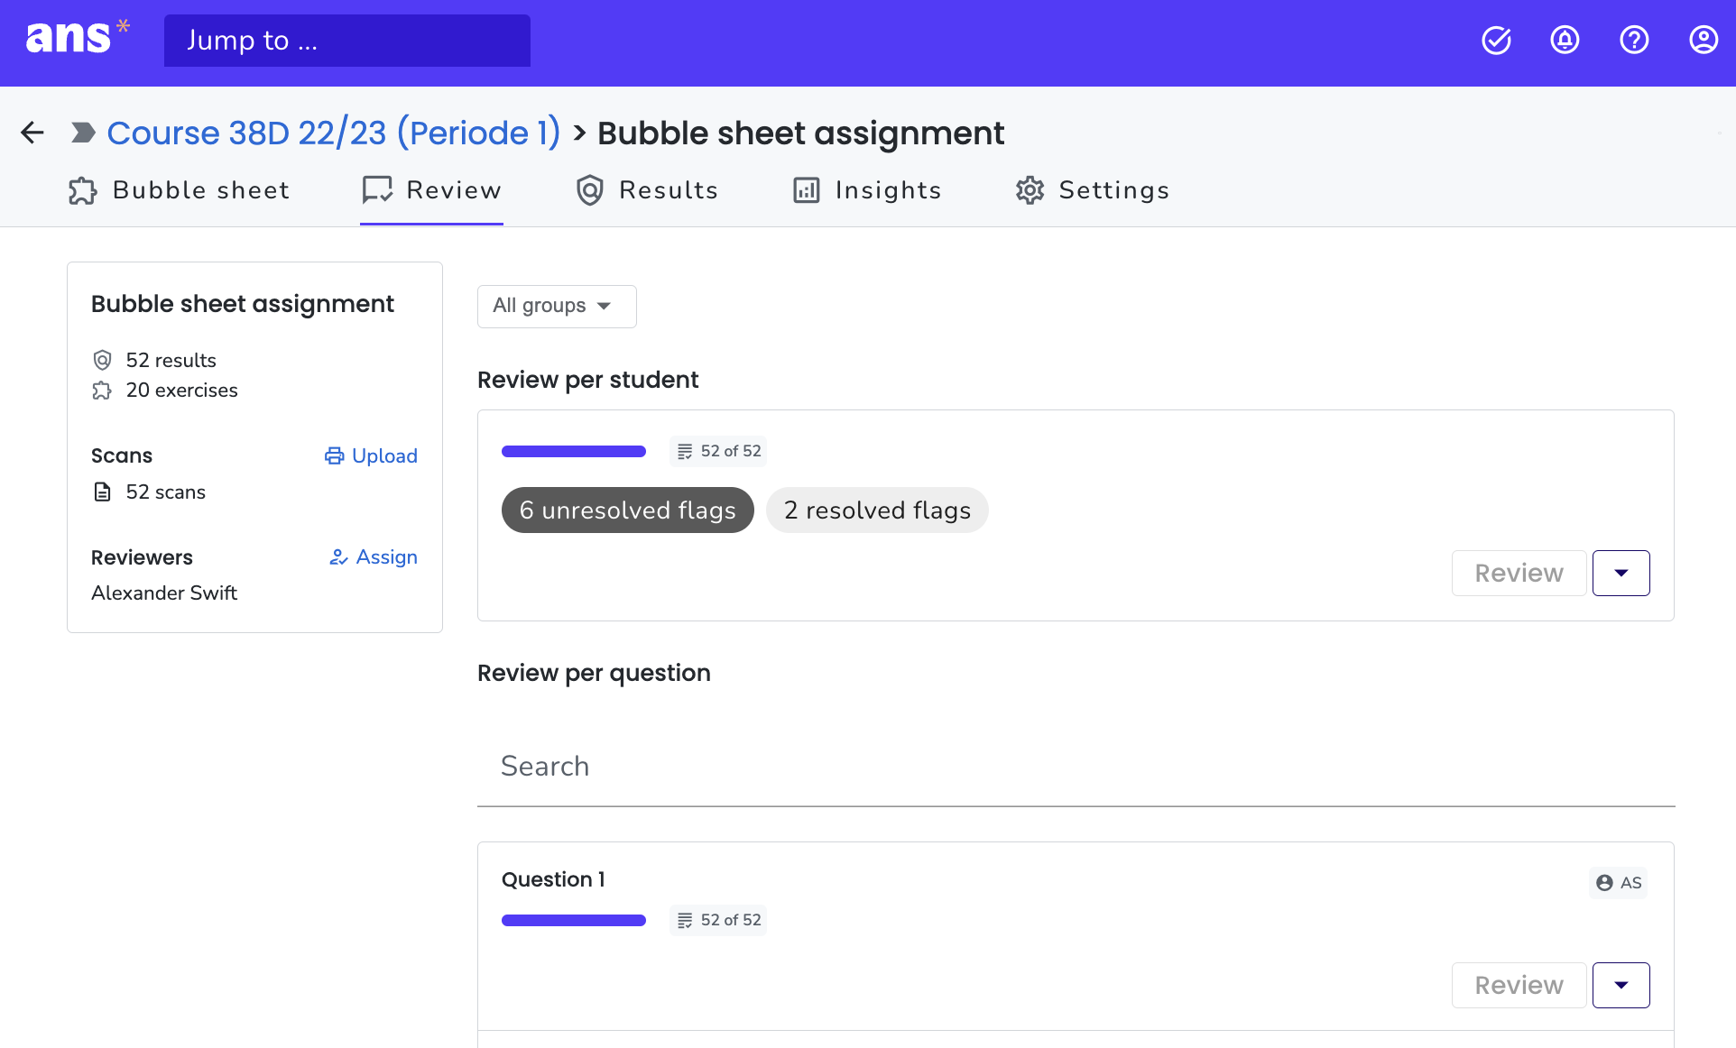Click the puzzle icon beside 20 exercises
1736x1048 pixels.
pyautogui.click(x=103, y=391)
